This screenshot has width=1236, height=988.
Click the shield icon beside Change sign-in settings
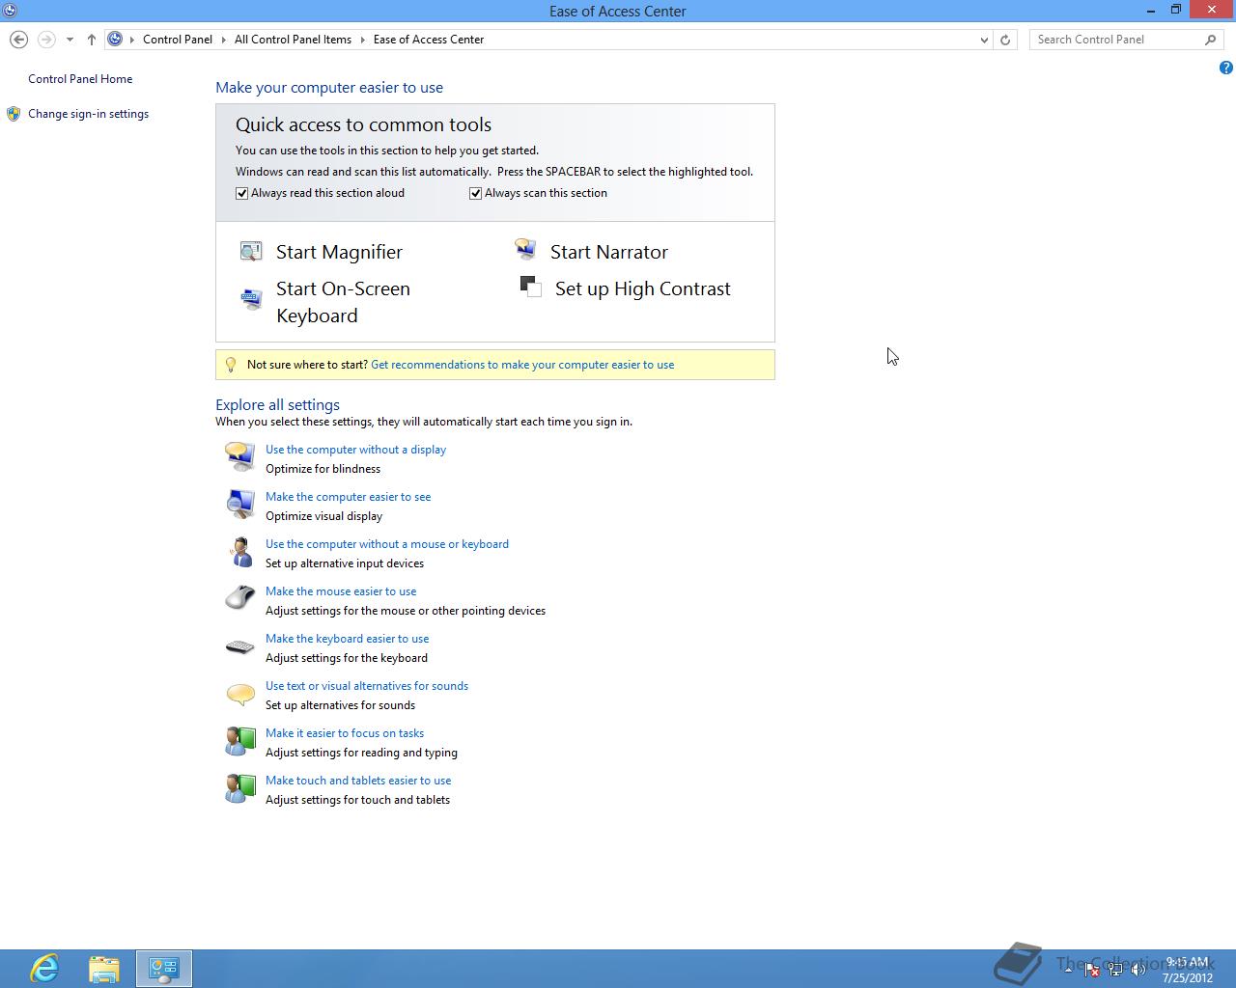pyautogui.click(x=14, y=114)
